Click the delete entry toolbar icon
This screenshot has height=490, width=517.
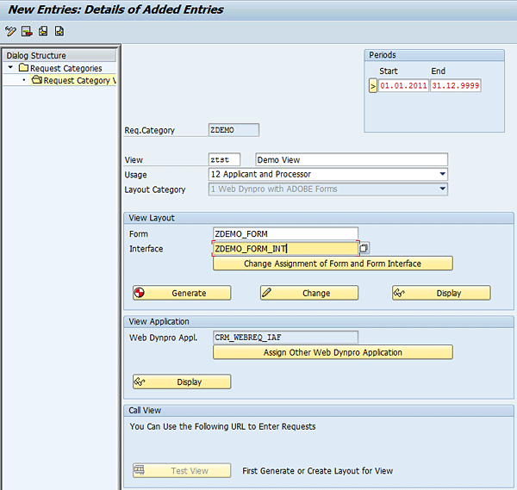27,32
